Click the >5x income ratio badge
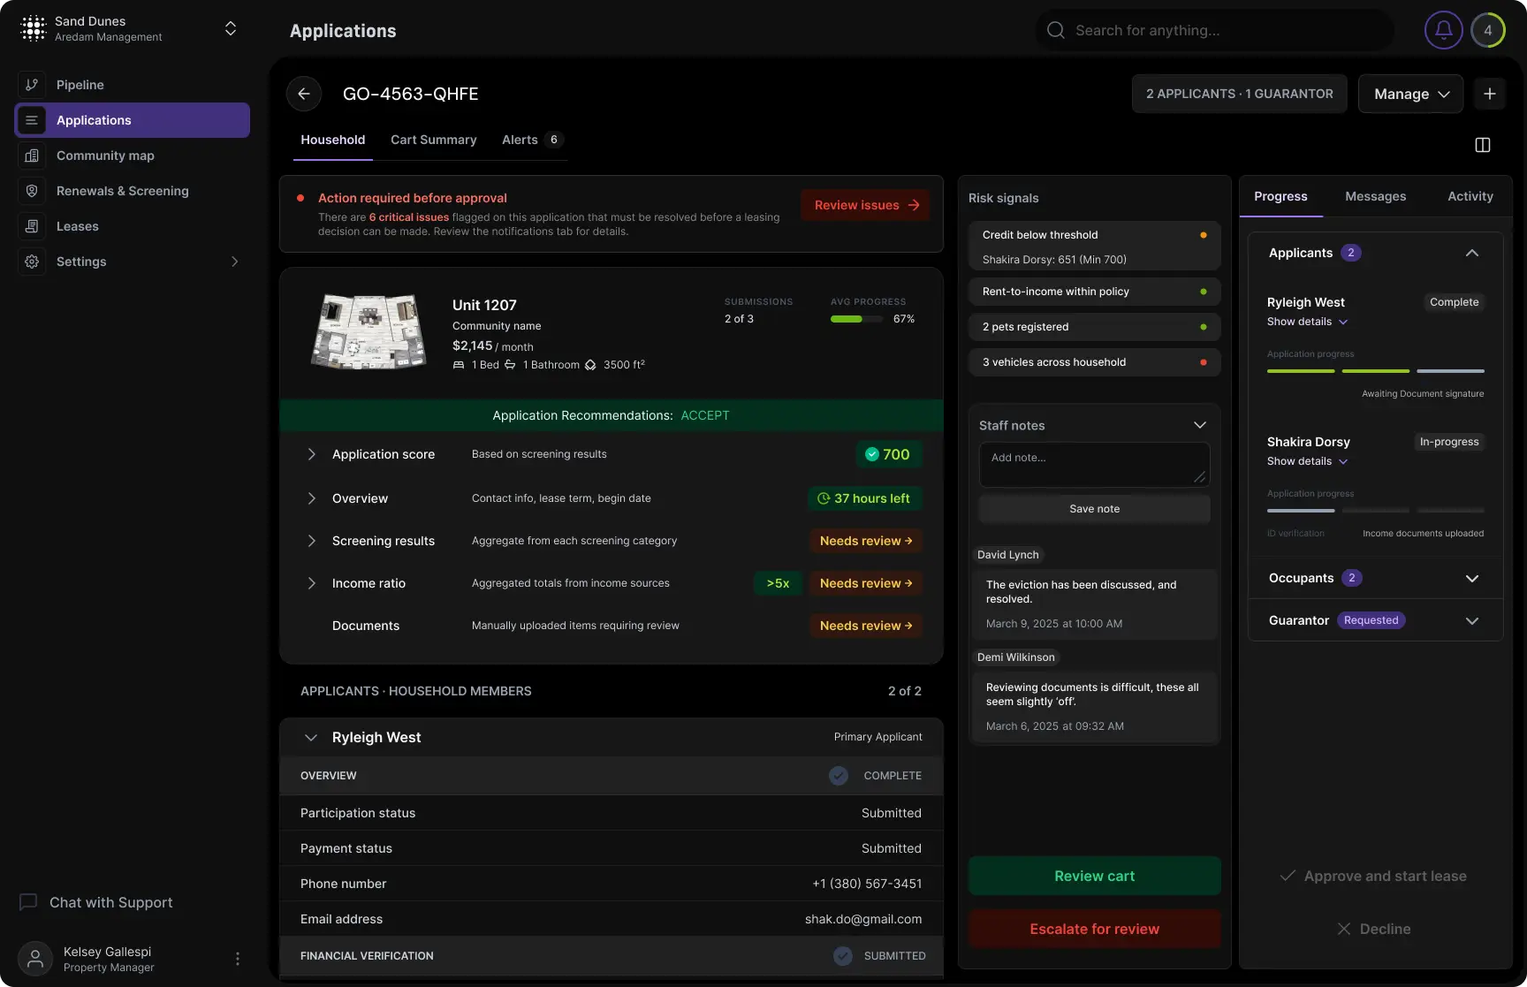 [x=778, y=583]
